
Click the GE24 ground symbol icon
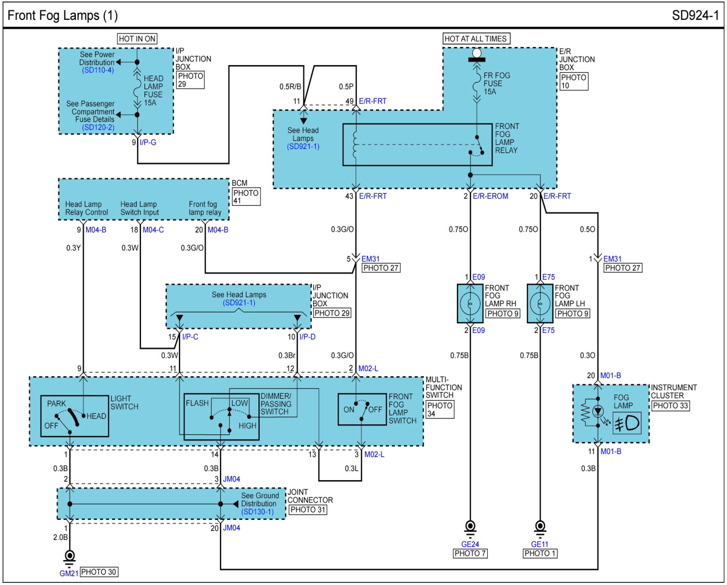coord(470,527)
